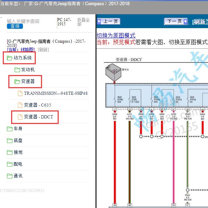Image resolution: width=208 pixels, height=208 pixels.
Task: Collapse the 变速器 folder icon
Action: click(x=17, y=82)
